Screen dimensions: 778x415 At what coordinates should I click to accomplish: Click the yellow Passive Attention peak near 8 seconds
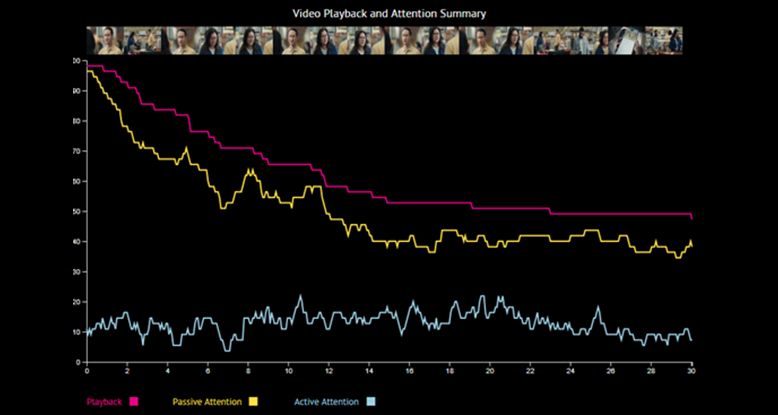250,170
